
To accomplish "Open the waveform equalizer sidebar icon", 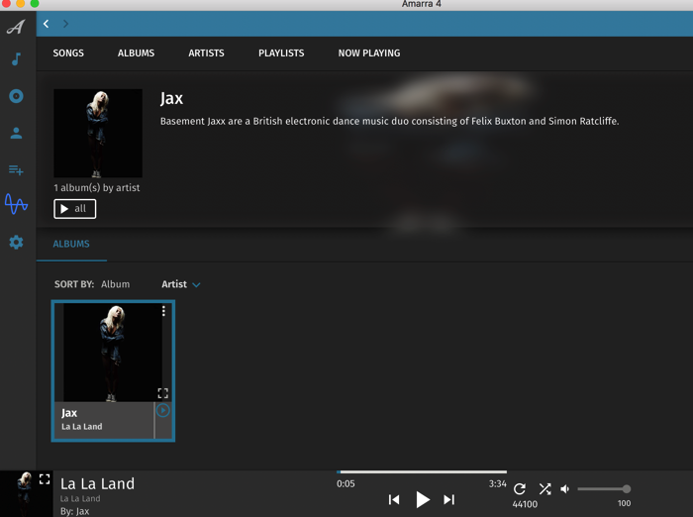I will point(16,205).
